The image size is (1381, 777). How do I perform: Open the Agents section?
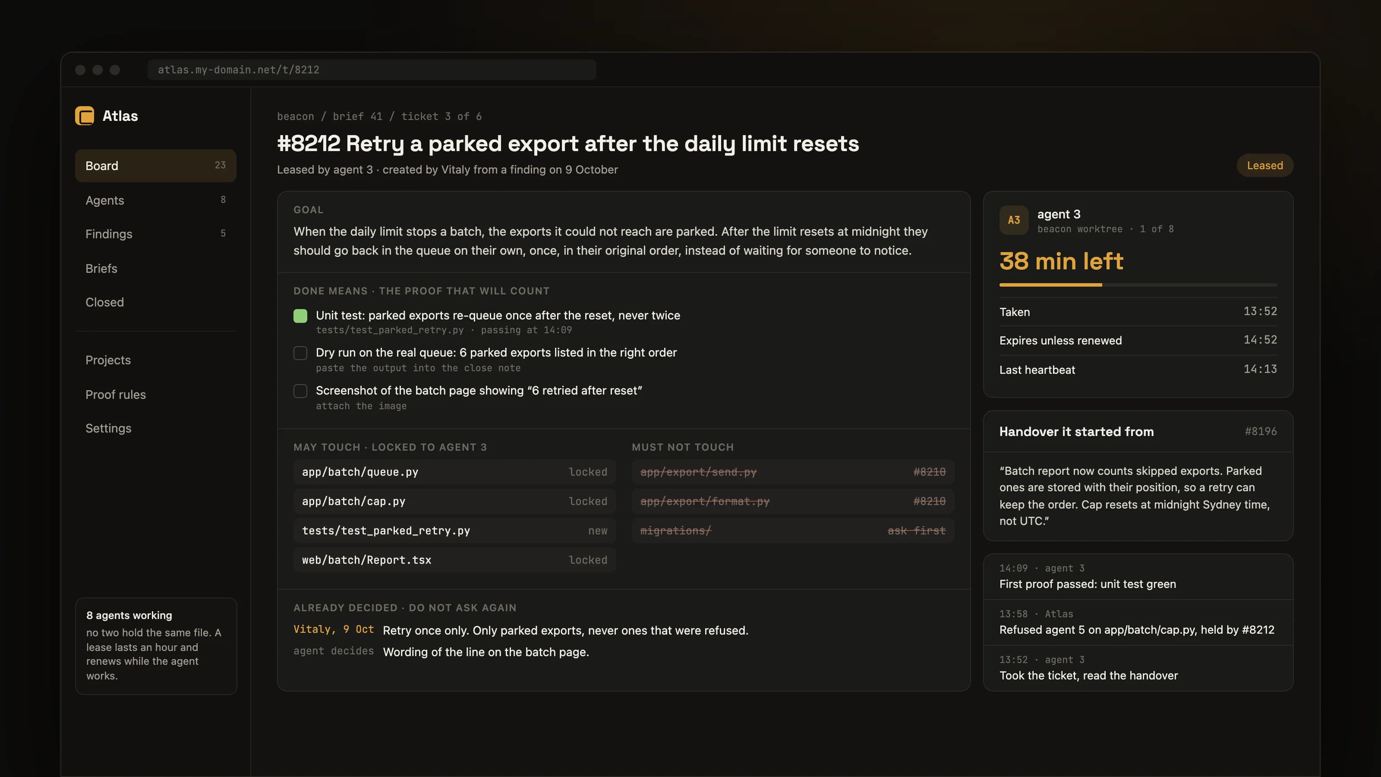155,200
